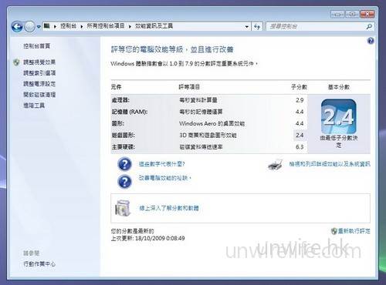Select the 圖形: row label

pos(117,123)
